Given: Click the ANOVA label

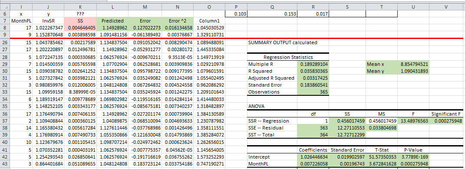Looking at the screenshot, I should [x=256, y=107].
